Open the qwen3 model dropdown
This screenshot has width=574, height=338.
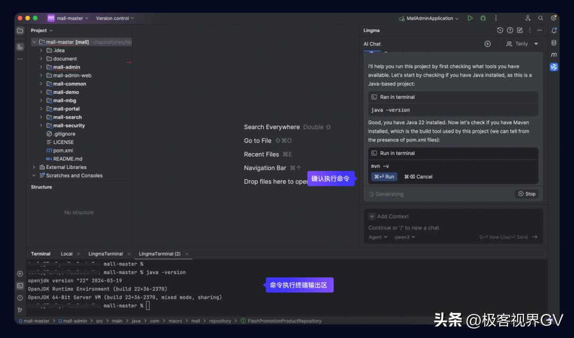405,237
